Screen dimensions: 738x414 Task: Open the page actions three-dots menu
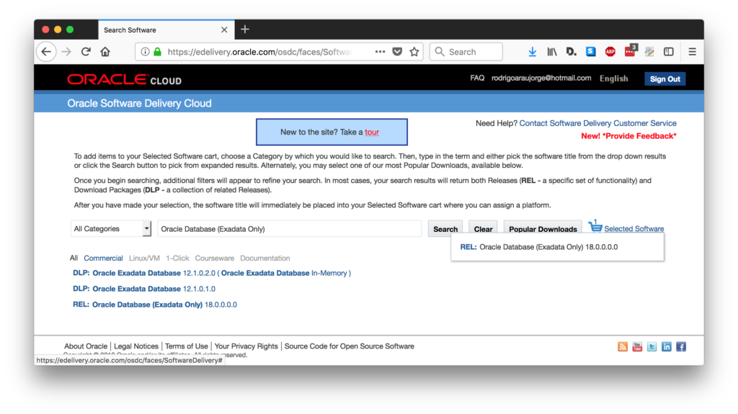[380, 52]
